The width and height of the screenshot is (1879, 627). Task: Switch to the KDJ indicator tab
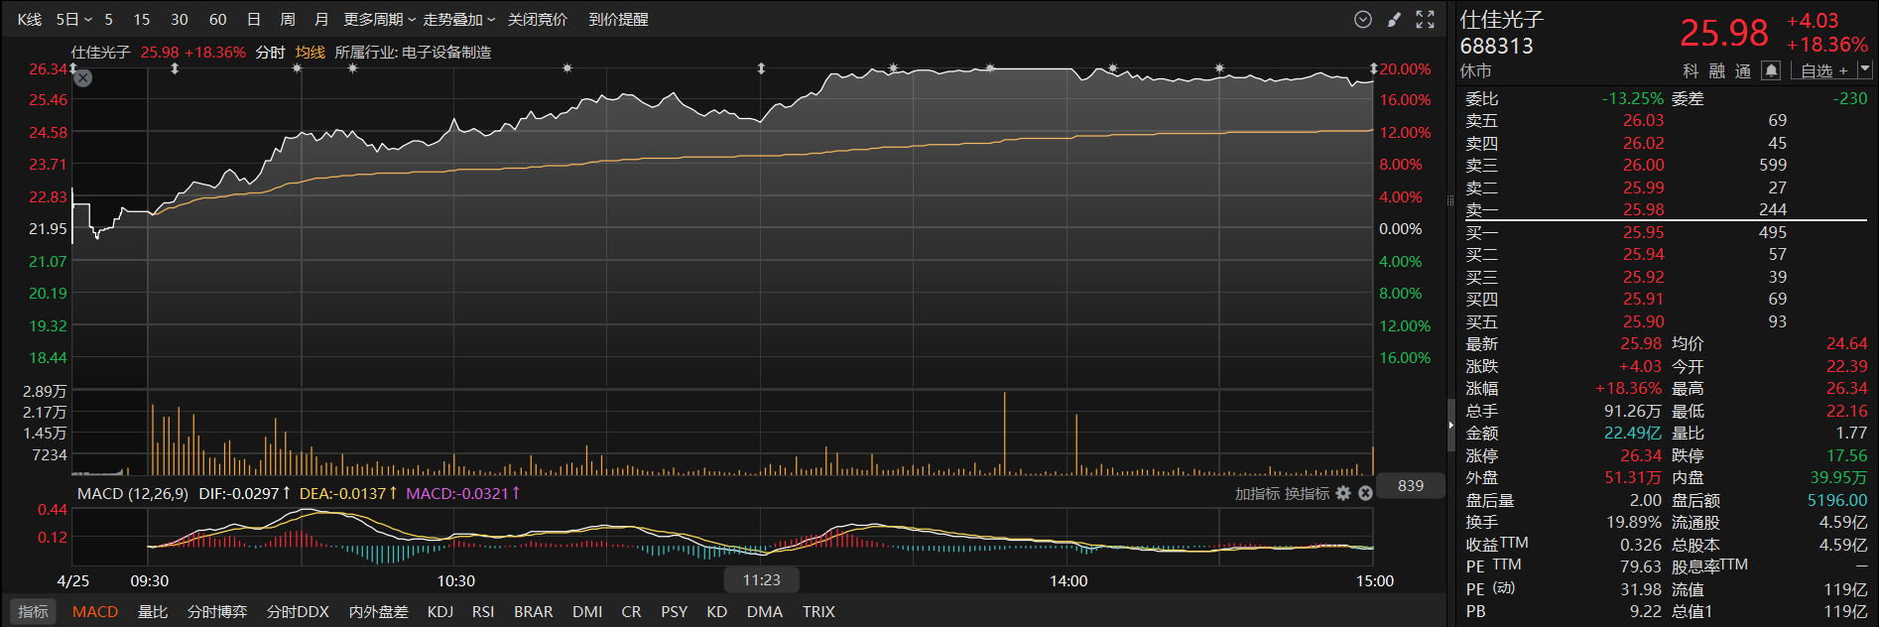click(439, 612)
